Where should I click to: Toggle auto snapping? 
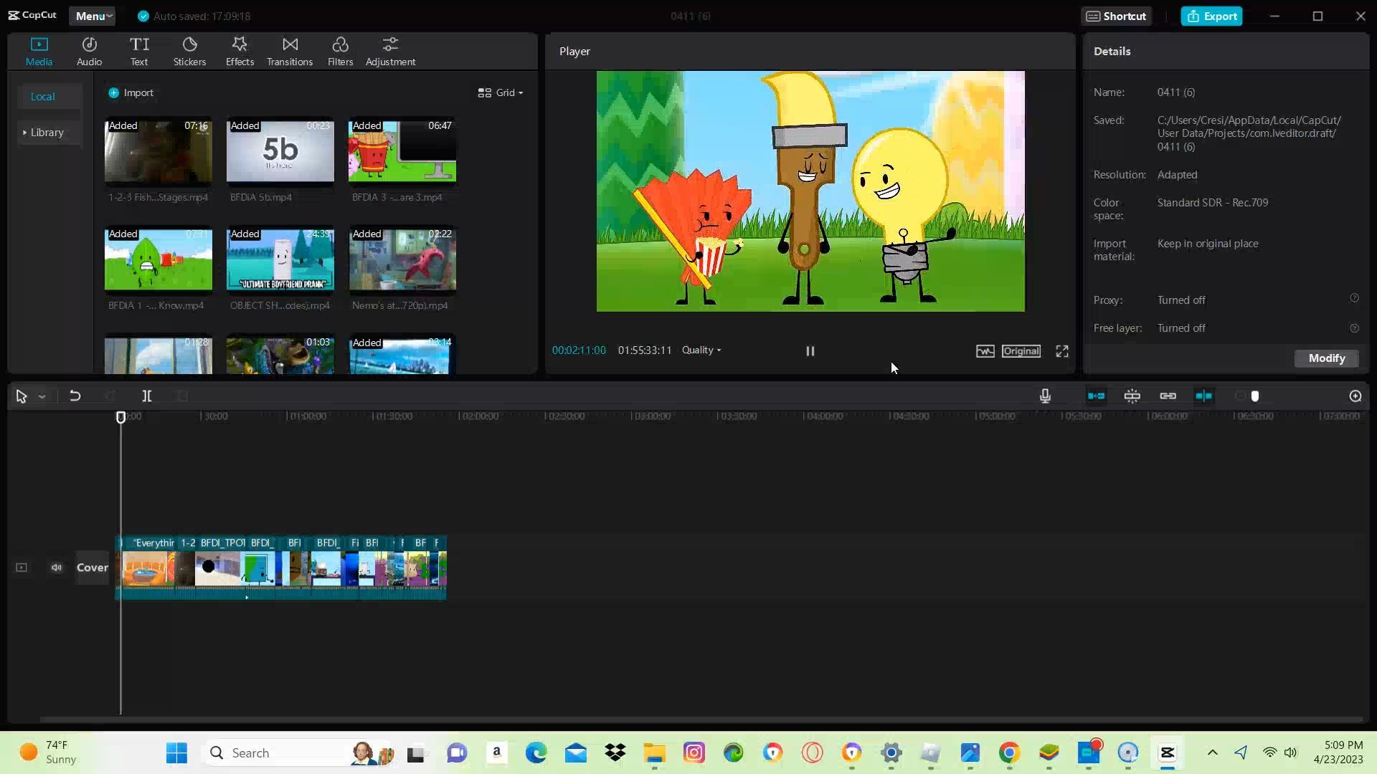(x=1132, y=396)
